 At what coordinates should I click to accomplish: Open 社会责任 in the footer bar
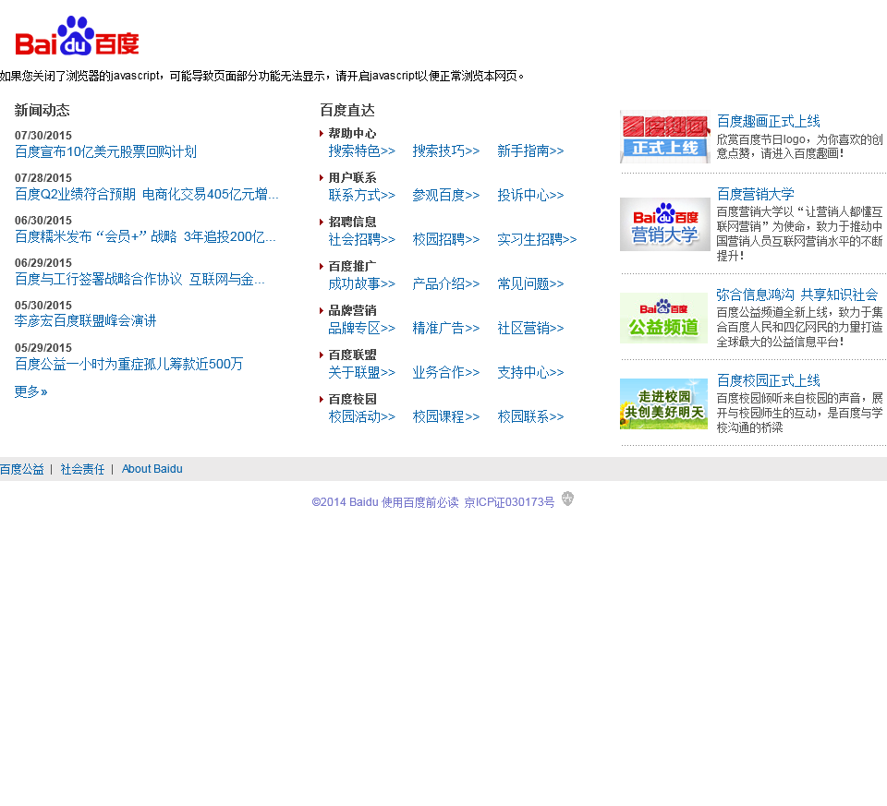82,469
